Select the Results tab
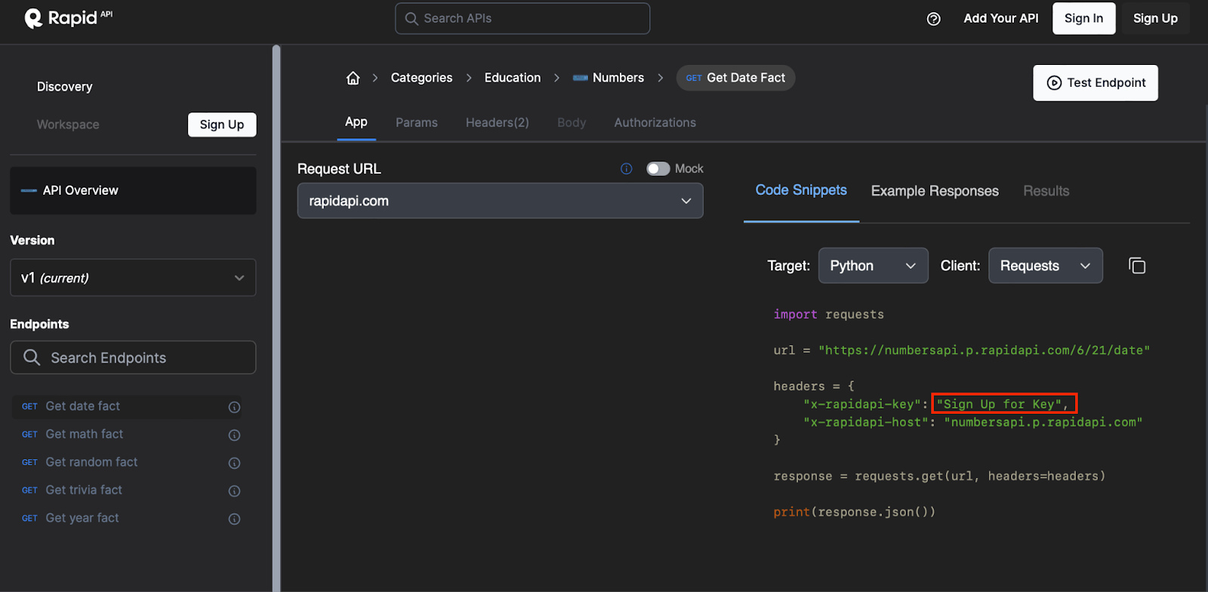The height and width of the screenshot is (592, 1208). click(x=1046, y=191)
